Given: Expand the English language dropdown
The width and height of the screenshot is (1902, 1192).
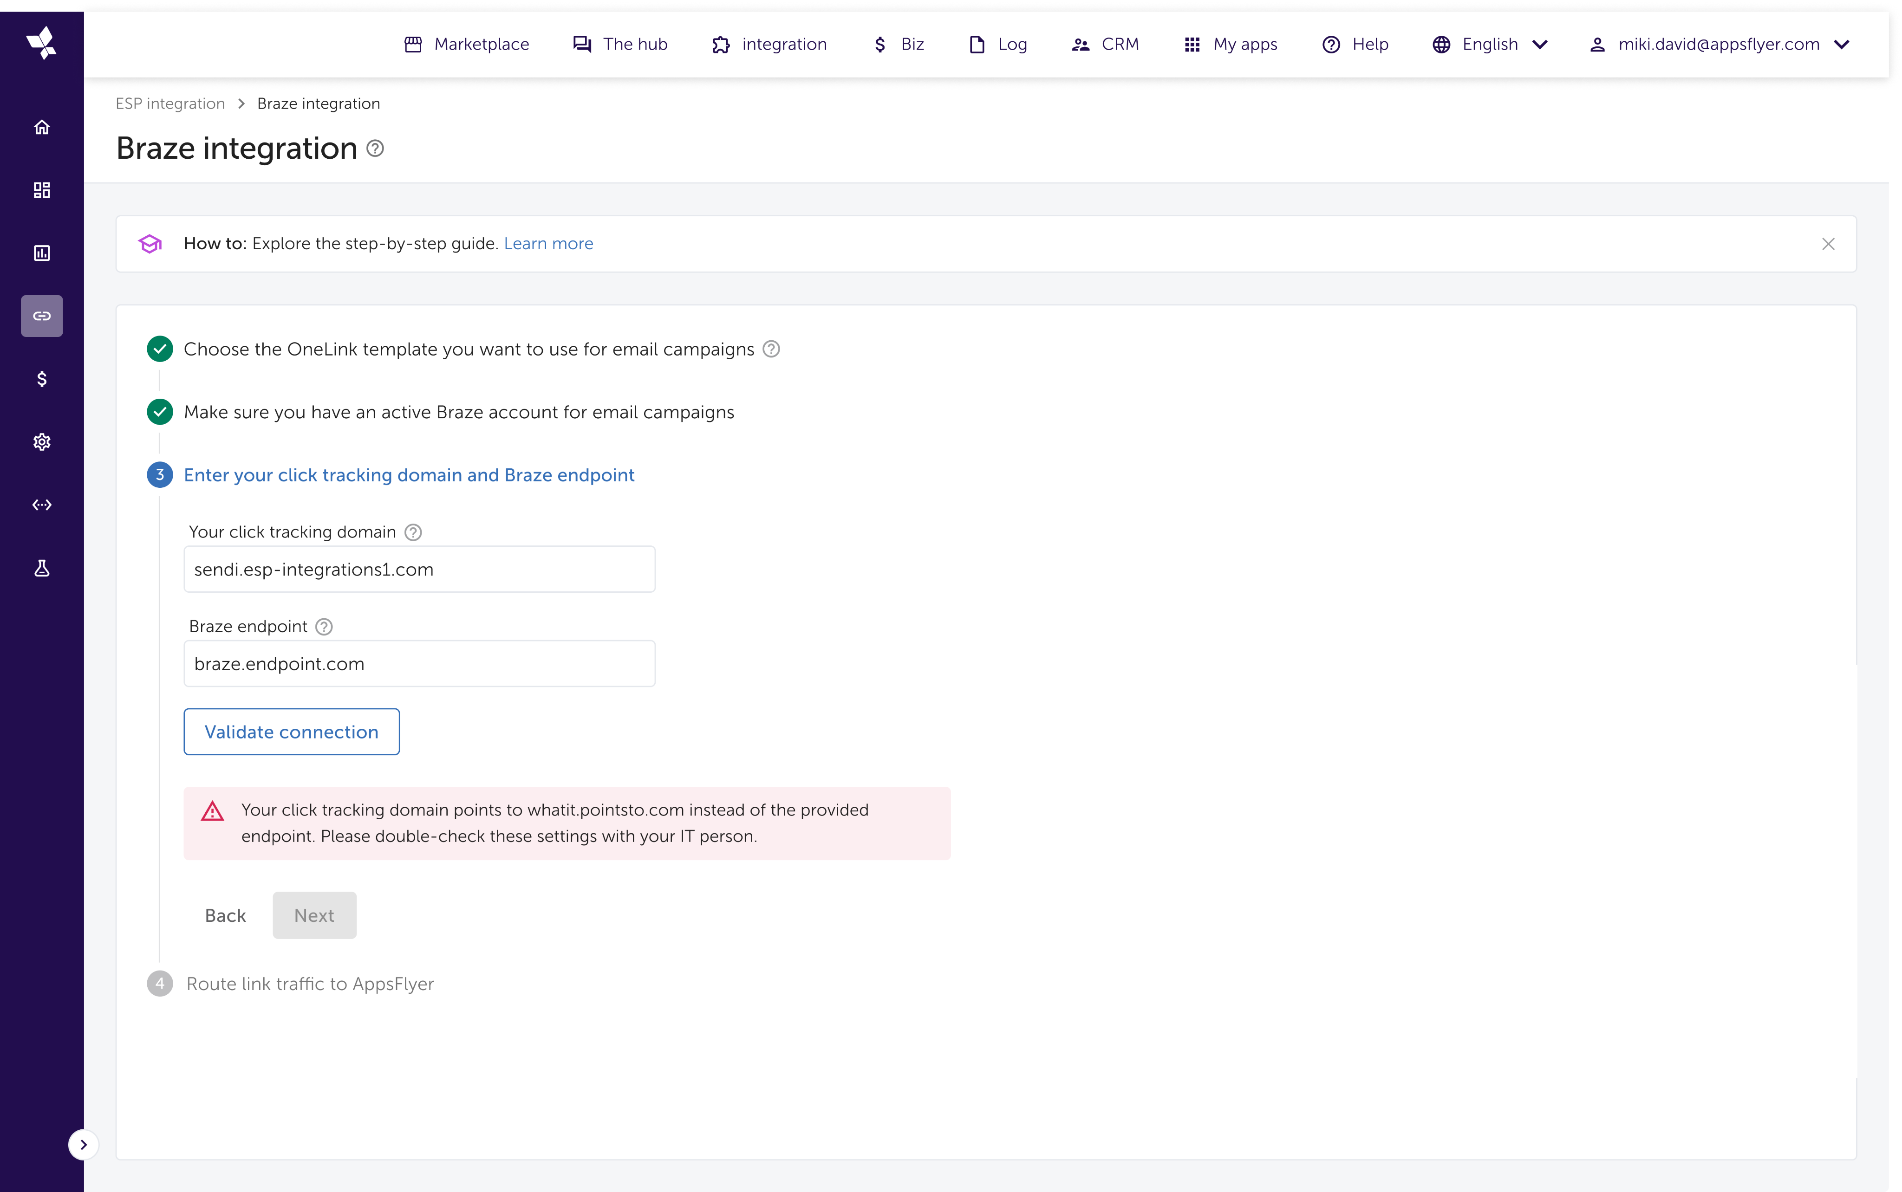Looking at the screenshot, I should click(x=1490, y=44).
